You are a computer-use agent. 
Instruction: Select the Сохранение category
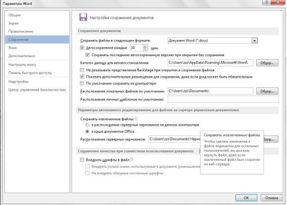[x=37, y=39]
